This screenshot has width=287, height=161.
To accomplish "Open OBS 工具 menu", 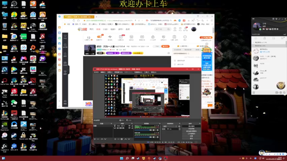I will (147, 72).
